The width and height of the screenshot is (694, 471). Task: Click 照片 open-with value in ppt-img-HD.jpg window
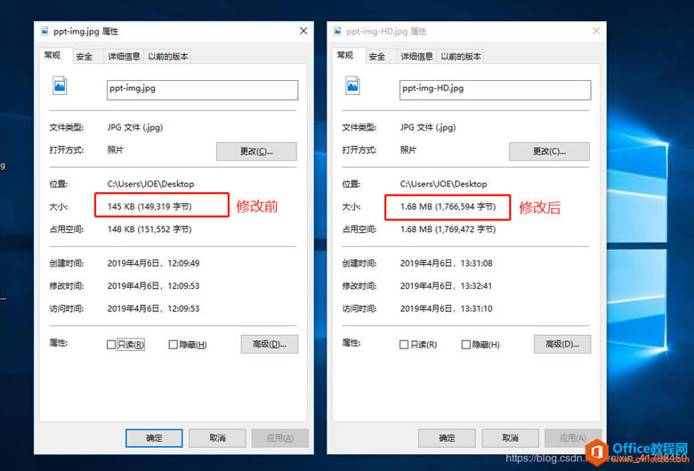pos(408,150)
